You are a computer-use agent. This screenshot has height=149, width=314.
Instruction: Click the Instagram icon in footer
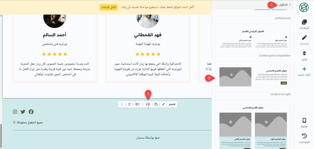[15, 112]
